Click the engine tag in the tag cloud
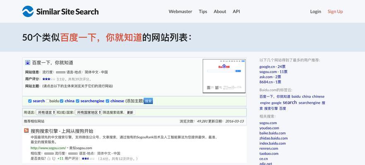Viewport: 365px width, 165px height. [x=265, y=103]
